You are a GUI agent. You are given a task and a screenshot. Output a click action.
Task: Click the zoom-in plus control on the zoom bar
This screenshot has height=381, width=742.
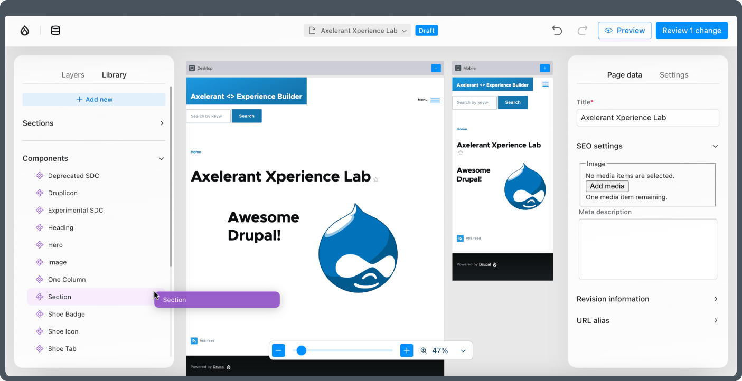(406, 350)
